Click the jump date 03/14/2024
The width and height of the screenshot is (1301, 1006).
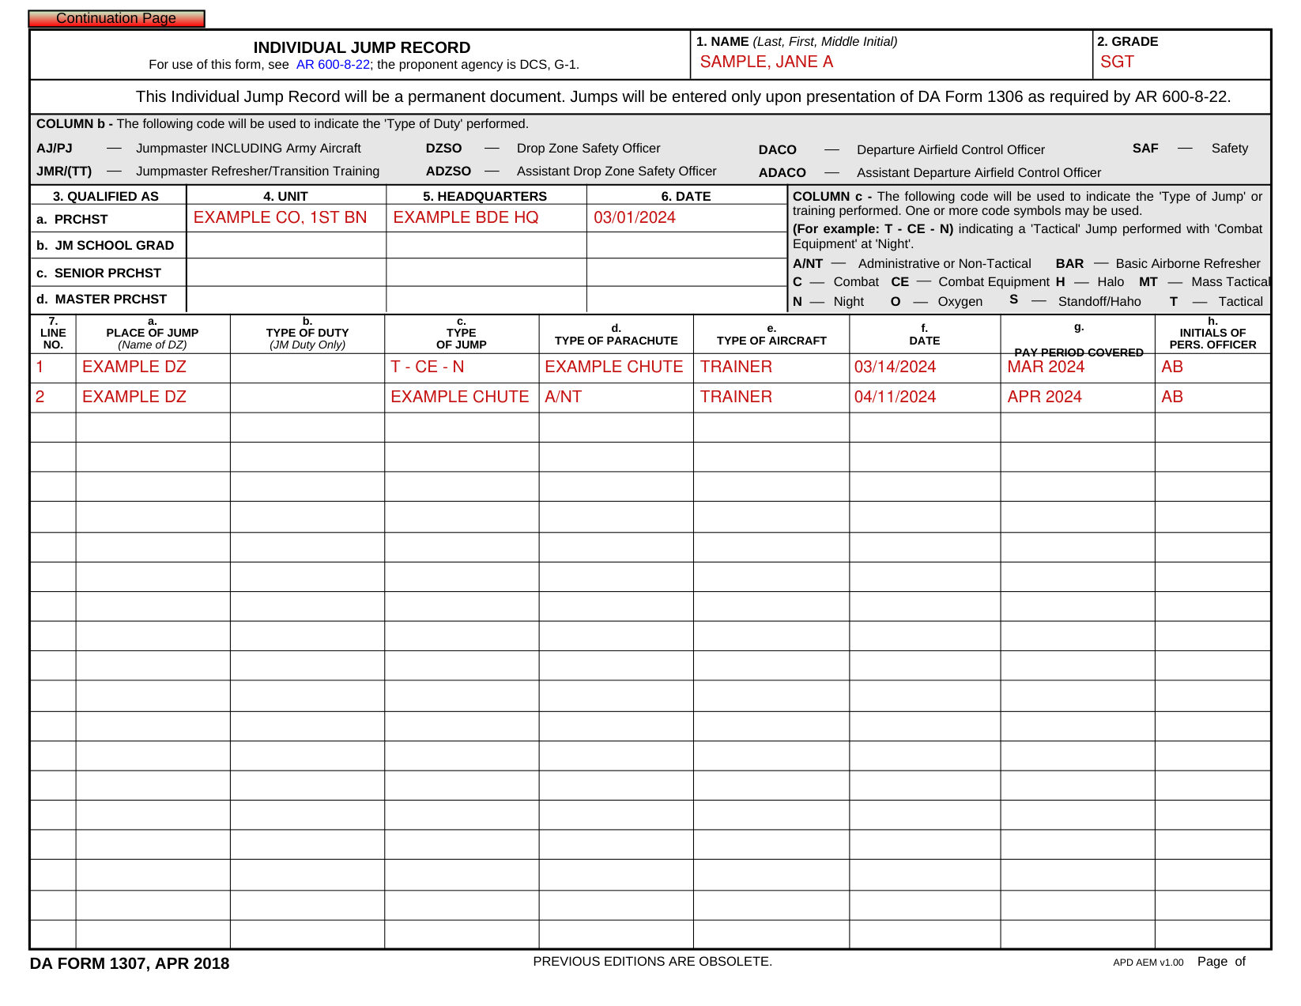925,367
